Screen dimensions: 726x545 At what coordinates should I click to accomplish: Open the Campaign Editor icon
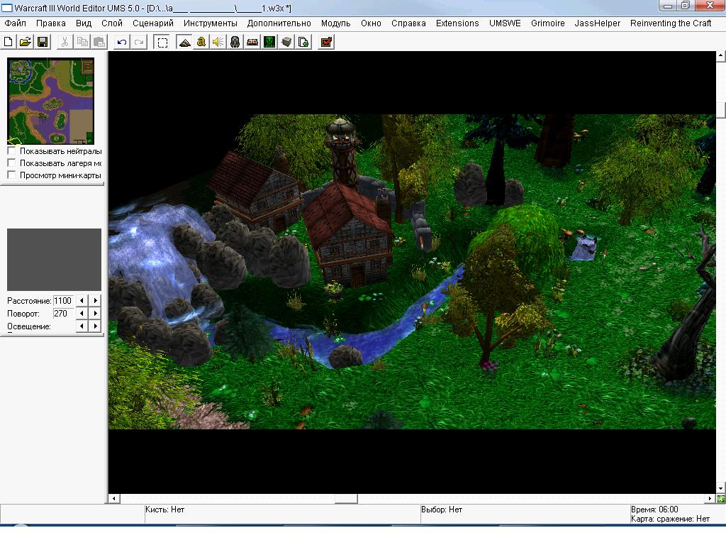point(252,42)
